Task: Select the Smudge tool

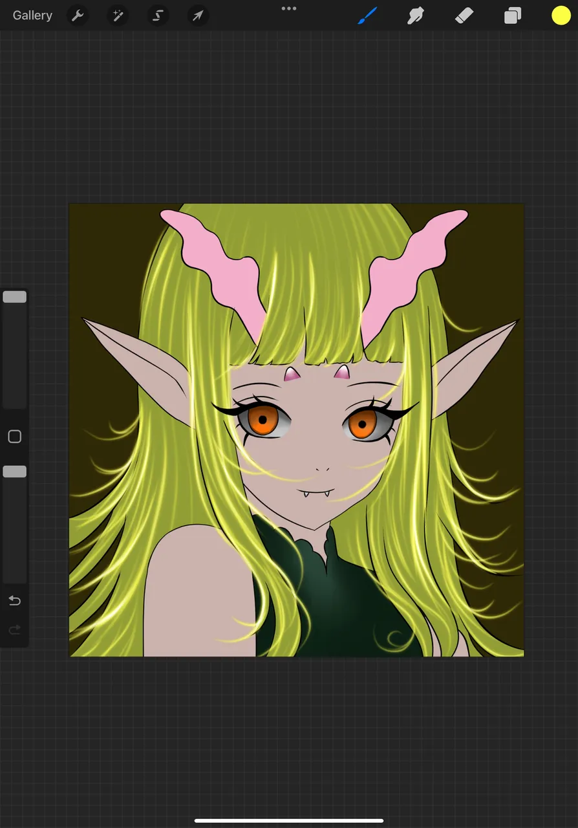Action: point(415,16)
